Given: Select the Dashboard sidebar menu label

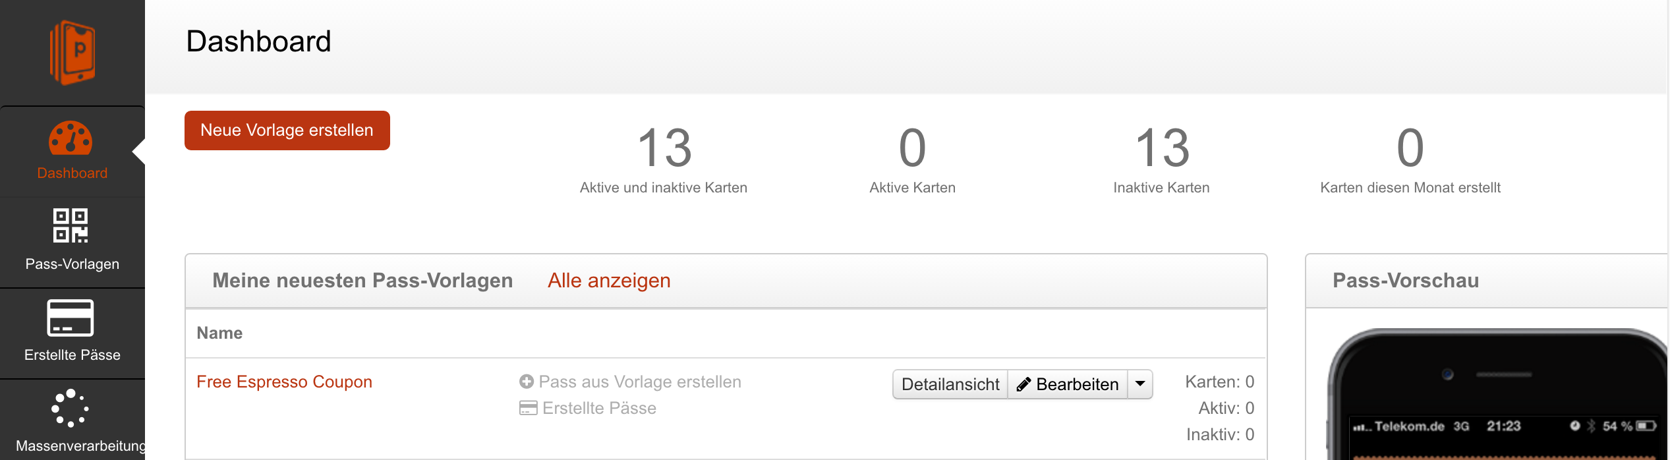Looking at the screenshot, I should pos(72,173).
